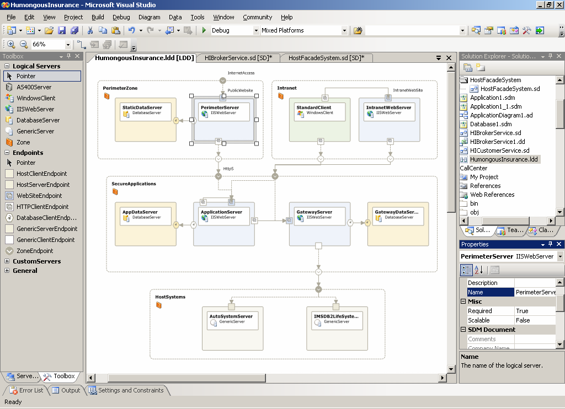
Task: Click the Scalable property value False
Action: click(x=535, y=320)
